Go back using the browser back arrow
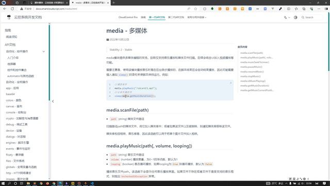The width and height of the screenshot is (330, 186). (x=5, y=9)
